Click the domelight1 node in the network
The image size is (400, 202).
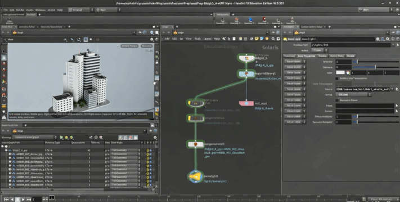coord(196,176)
